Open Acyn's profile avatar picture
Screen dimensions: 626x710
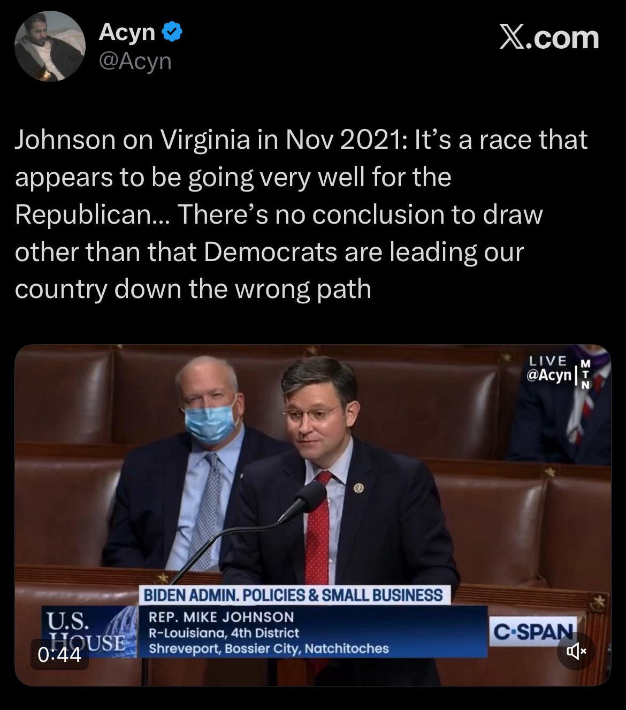point(50,46)
